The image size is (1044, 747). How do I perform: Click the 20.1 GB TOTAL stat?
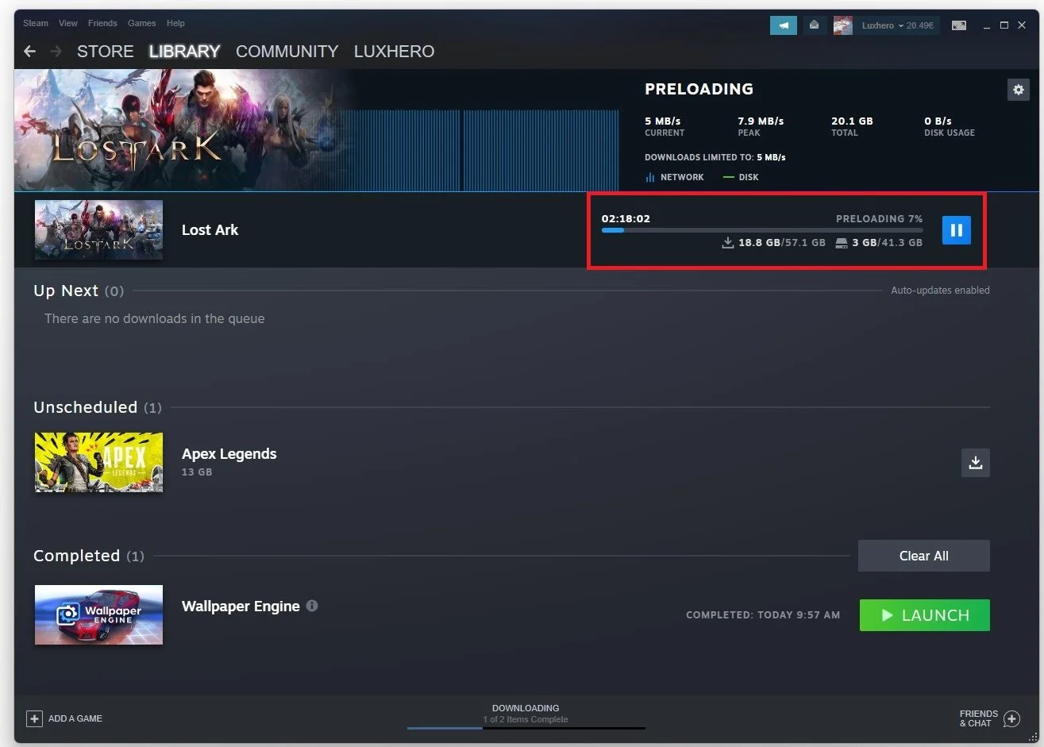(x=852, y=126)
